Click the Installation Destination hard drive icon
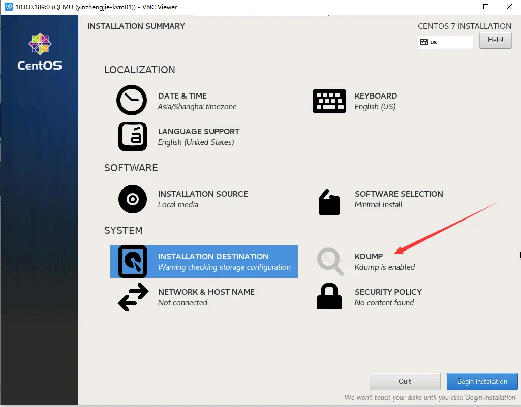Screen dimensions: 521x407 click(133, 262)
